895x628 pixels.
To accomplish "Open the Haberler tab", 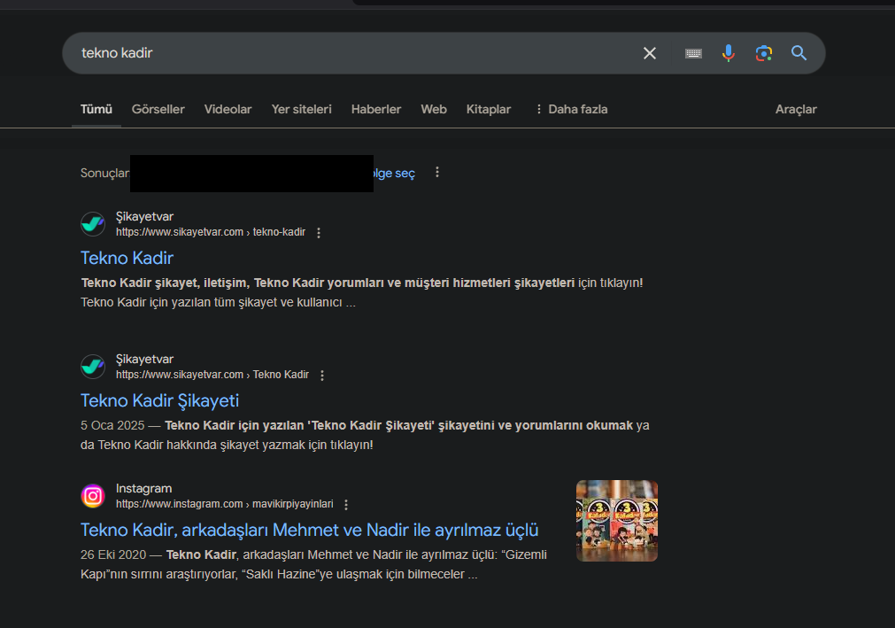I will click(x=376, y=109).
